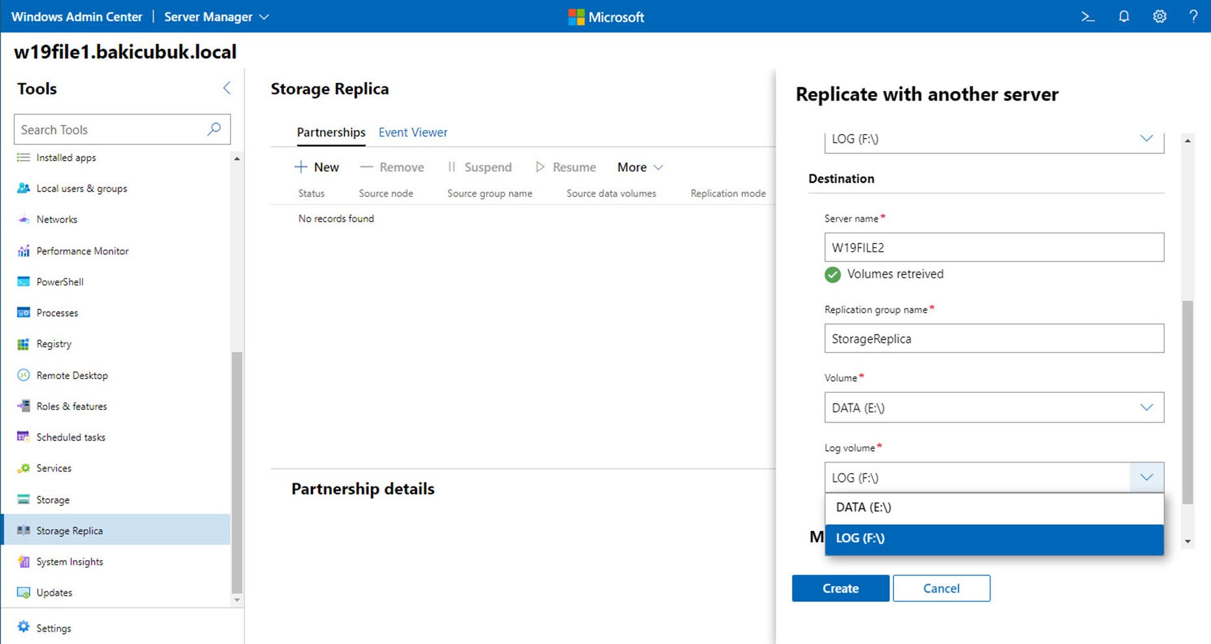Click the search magnifier in Search Tools

[x=214, y=129]
